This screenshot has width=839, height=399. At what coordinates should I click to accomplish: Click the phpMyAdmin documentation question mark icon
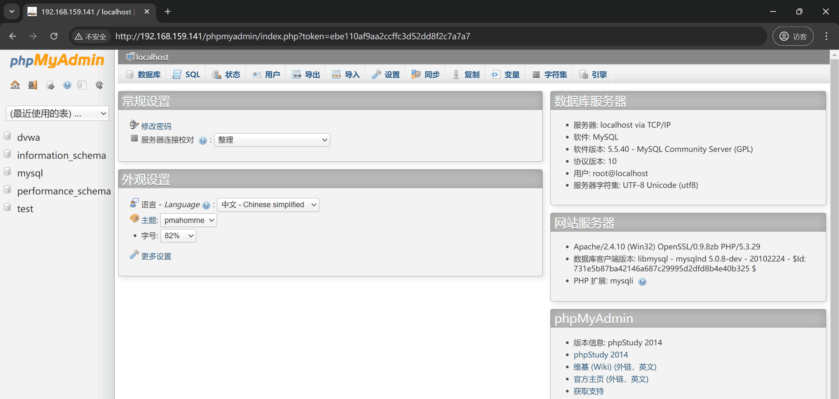pyautogui.click(x=67, y=84)
